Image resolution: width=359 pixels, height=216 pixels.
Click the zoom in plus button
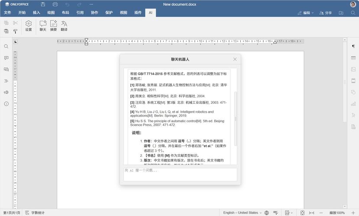[353, 213]
